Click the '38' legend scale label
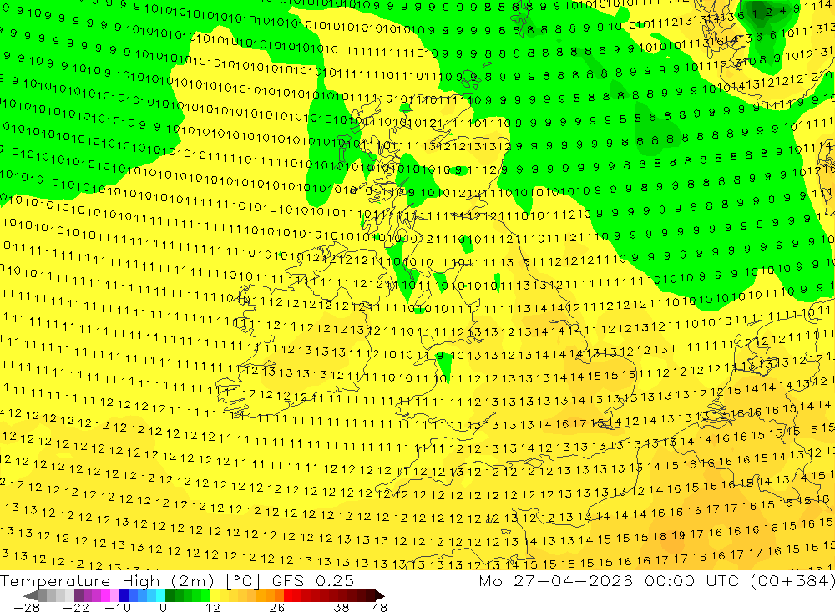Image resolution: width=835 pixels, height=612 pixels. [x=342, y=607]
